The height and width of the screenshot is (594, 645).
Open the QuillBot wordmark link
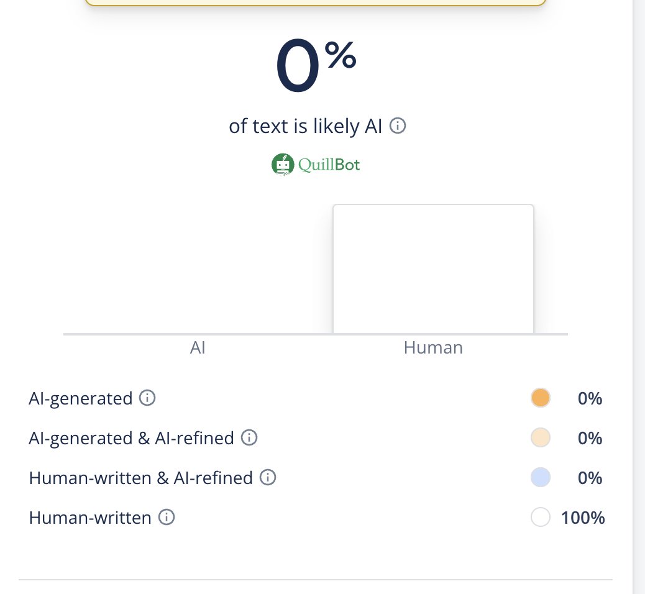329,165
